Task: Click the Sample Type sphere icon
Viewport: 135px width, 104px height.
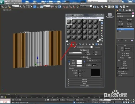Action: click(x=102, y=20)
